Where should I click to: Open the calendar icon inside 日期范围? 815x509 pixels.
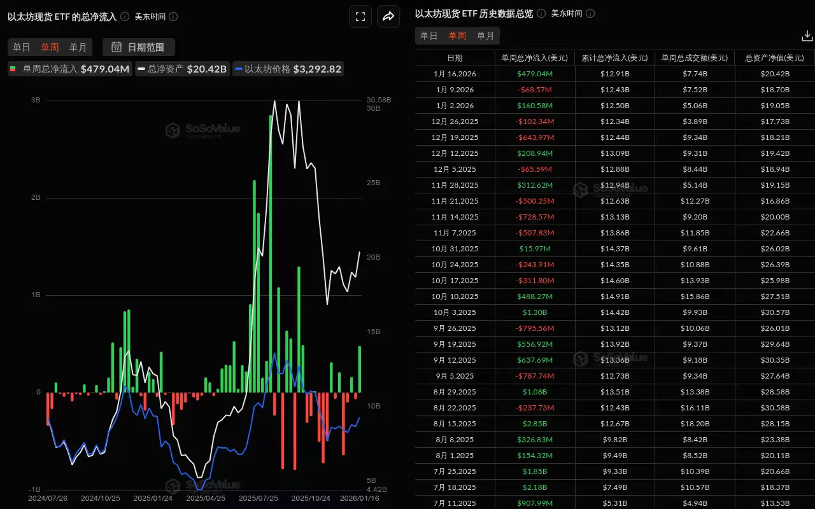[118, 47]
